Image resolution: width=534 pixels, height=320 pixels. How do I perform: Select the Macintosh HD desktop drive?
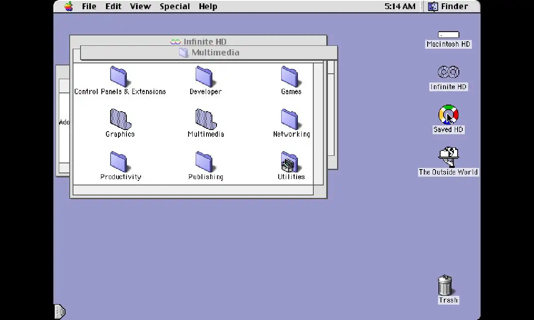[448, 35]
